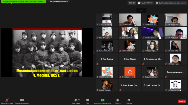Select 305 Югай Ал video tile
Screen dimensions: 188x105
pyautogui.click(x=153, y=33)
